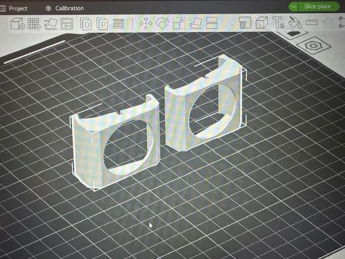Click the Slice plate button
345x259 pixels.
click(x=319, y=6)
